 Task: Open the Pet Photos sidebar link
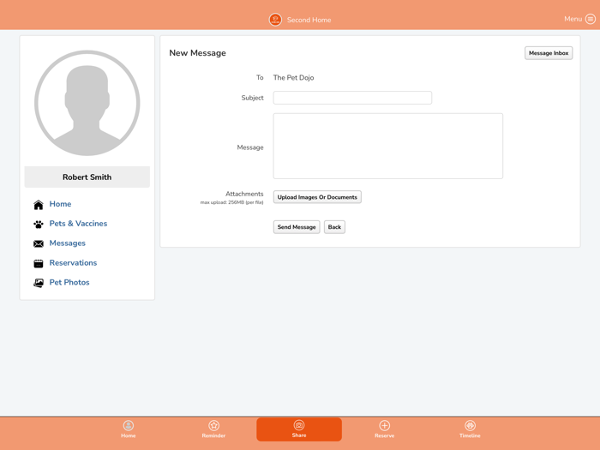pos(69,282)
